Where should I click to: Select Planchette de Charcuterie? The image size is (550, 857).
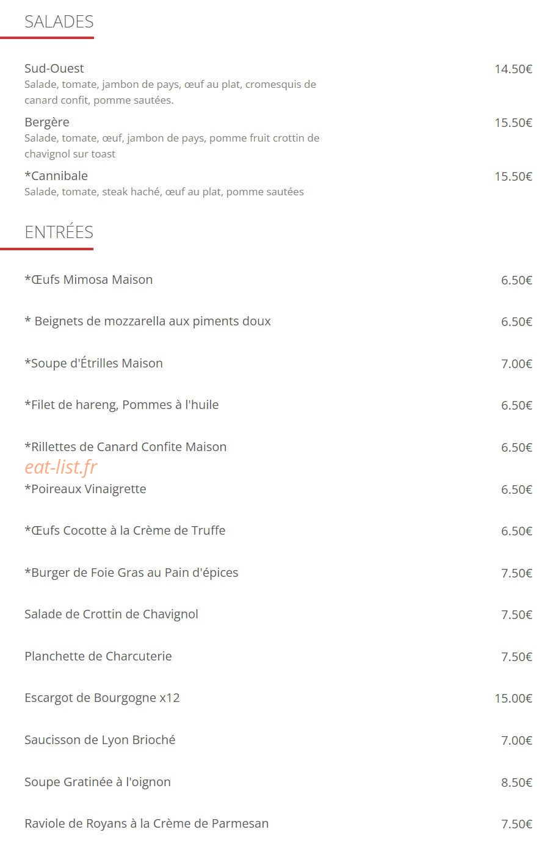coord(98,656)
